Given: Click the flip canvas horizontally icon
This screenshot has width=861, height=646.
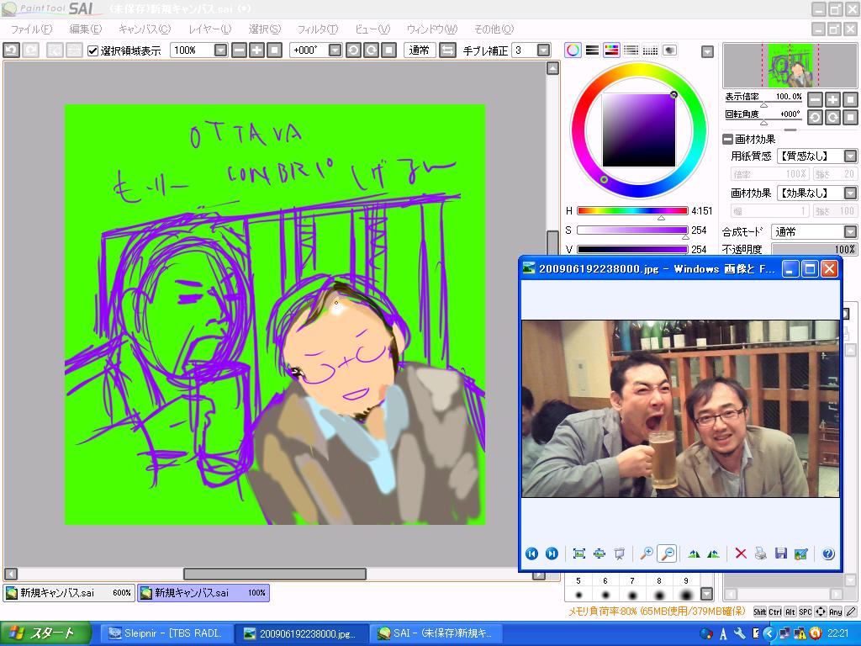Looking at the screenshot, I should (x=447, y=50).
